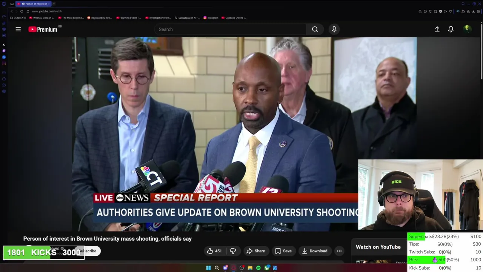The width and height of the screenshot is (483, 272).
Task: Open Aria AI in the browser sidebar
Action: click(x=4, y=45)
